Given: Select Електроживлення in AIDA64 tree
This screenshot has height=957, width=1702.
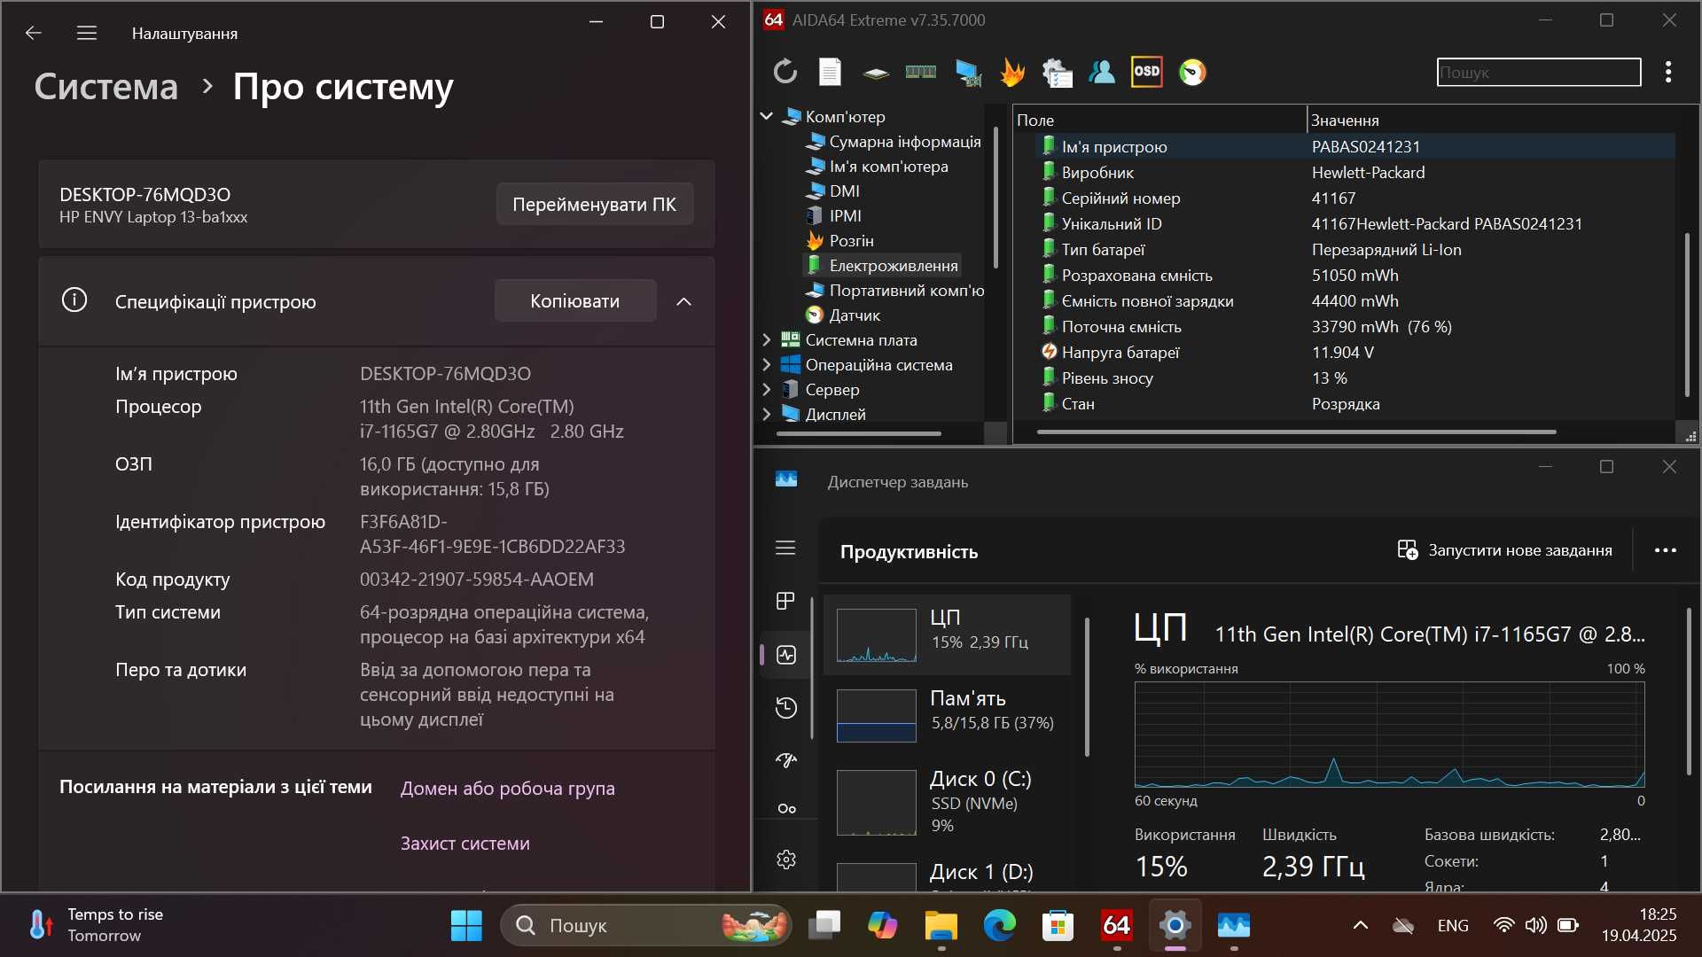Looking at the screenshot, I should coord(882,265).
